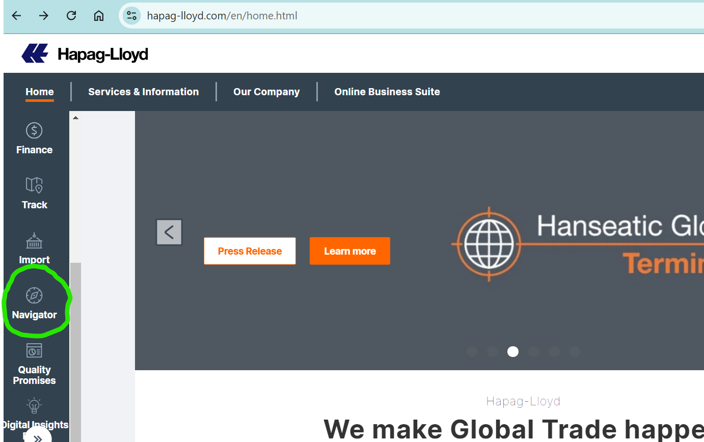Open the Online Business Suite menu
Viewport: 704px width, 442px height.
point(387,92)
